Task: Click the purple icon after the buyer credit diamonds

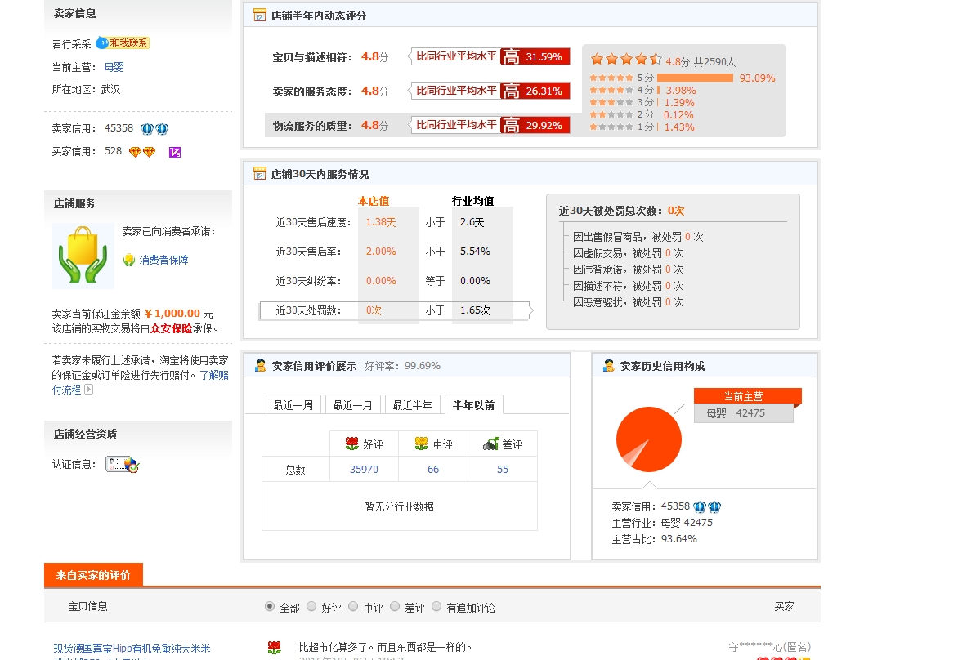Action: pyautogui.click(x=174, y=152)
